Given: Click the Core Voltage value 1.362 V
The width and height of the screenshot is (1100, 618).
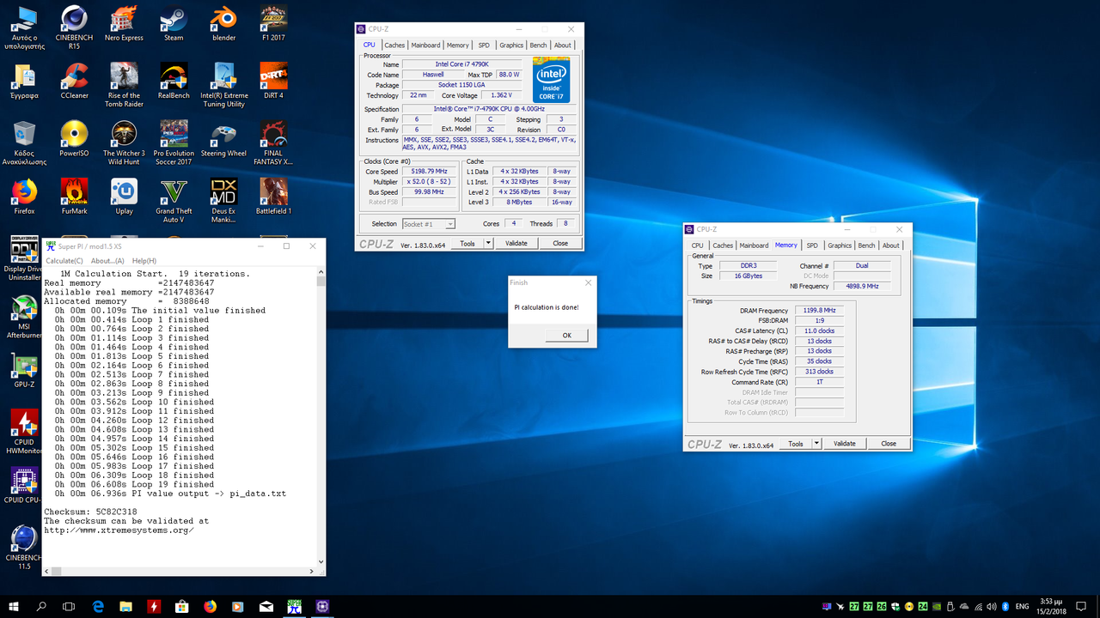Looking at the screenshot, I should (501, 95).
